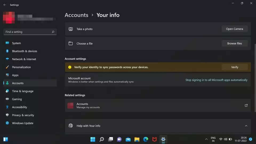Click the Windows Start button

93,139
